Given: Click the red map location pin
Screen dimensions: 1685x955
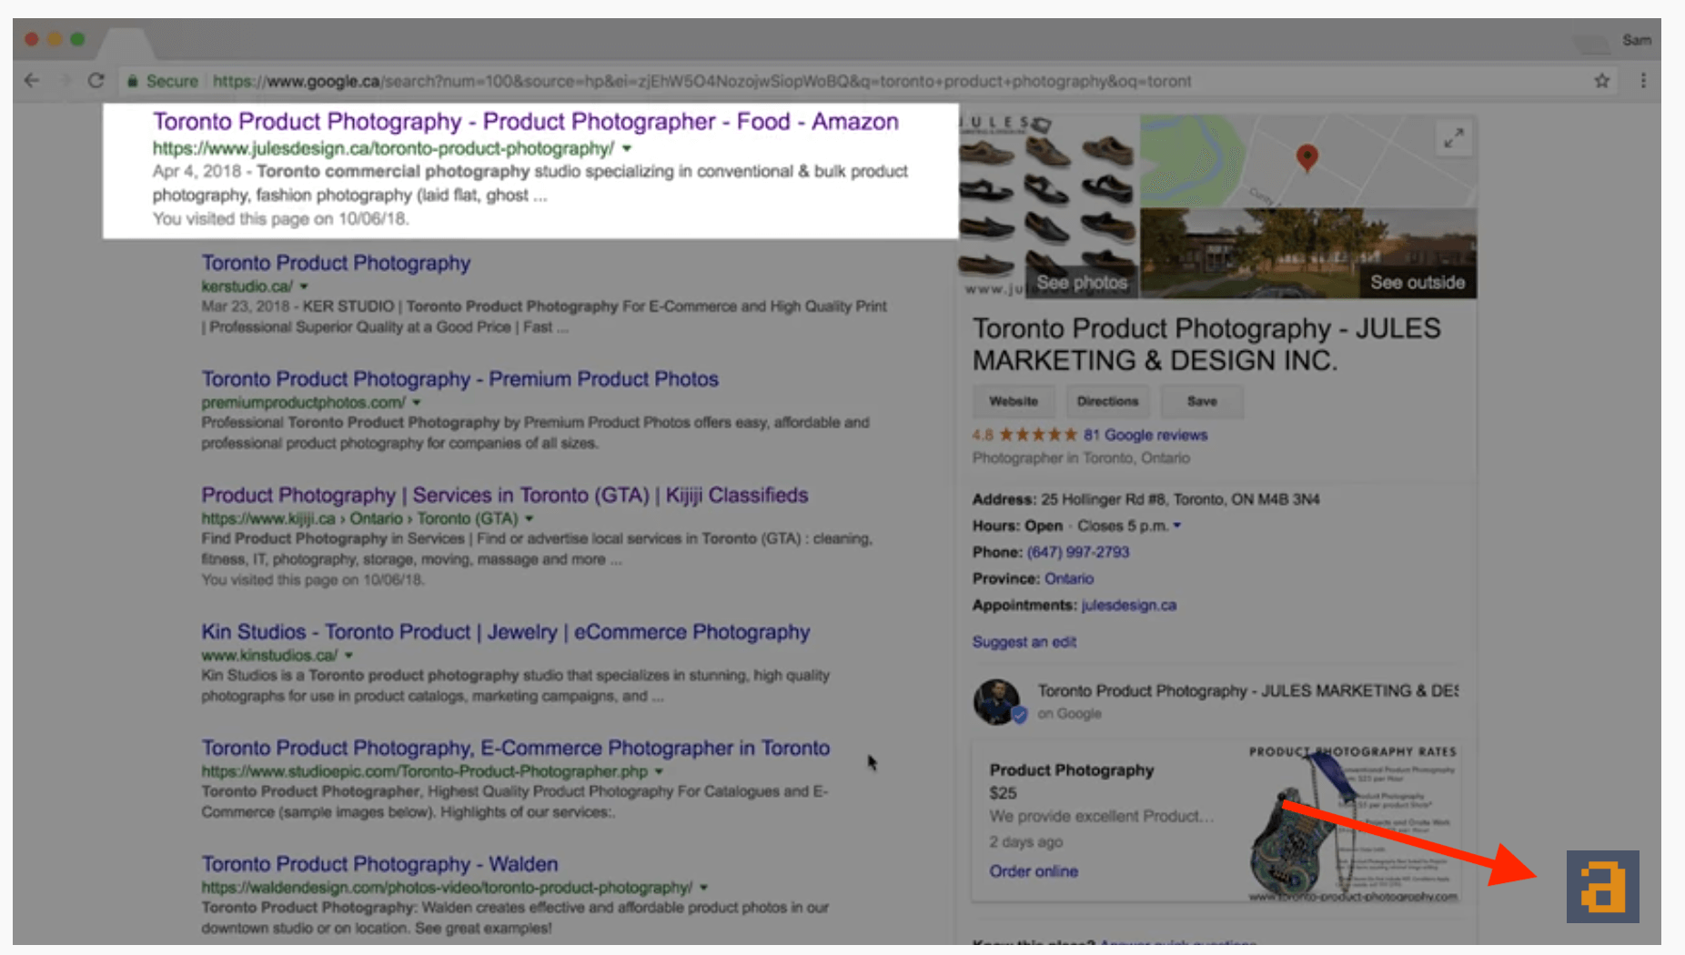Looking at the screenshot, I should tap(1307, 157).
